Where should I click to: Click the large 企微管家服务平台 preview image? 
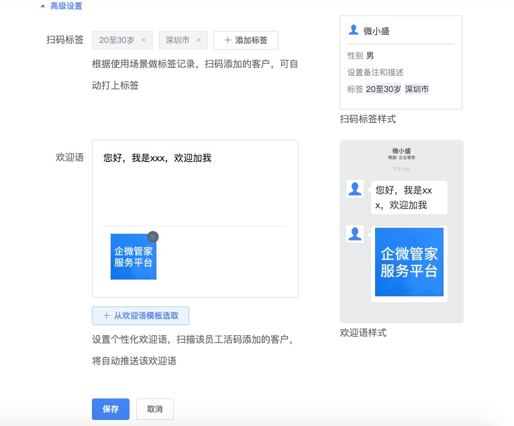pos(409,262)
